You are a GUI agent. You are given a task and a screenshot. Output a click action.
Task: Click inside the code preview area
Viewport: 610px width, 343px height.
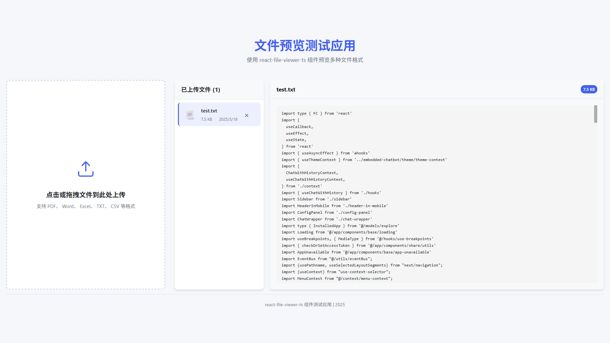(x=413, y=191)
